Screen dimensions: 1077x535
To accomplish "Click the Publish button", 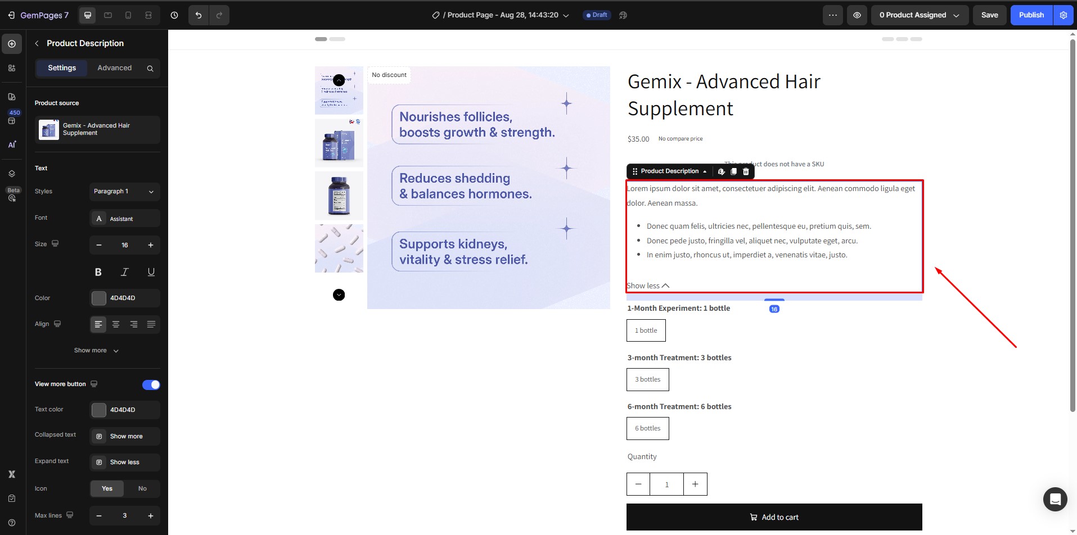I will coord(1031,15).
